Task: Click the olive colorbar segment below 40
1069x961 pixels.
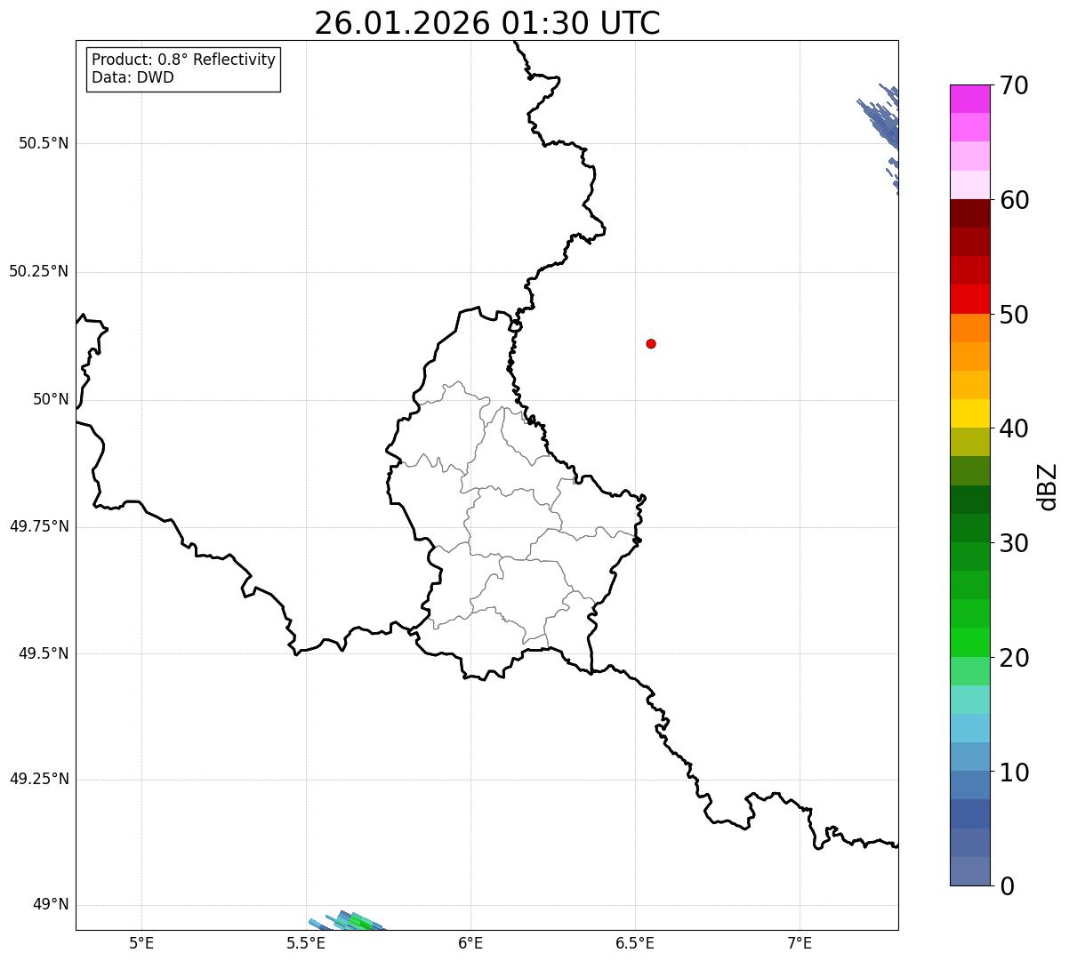Action: [970, 442]
